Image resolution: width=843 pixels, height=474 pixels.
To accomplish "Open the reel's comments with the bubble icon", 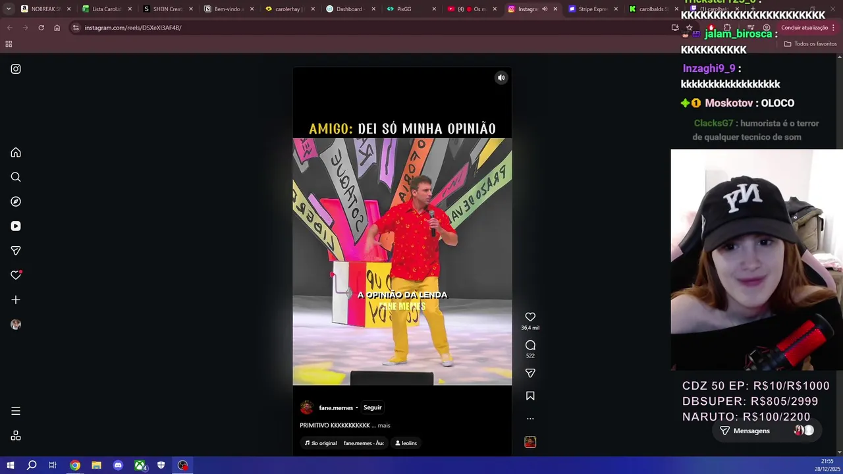I will pyautogui.click(x=530, y=345).
